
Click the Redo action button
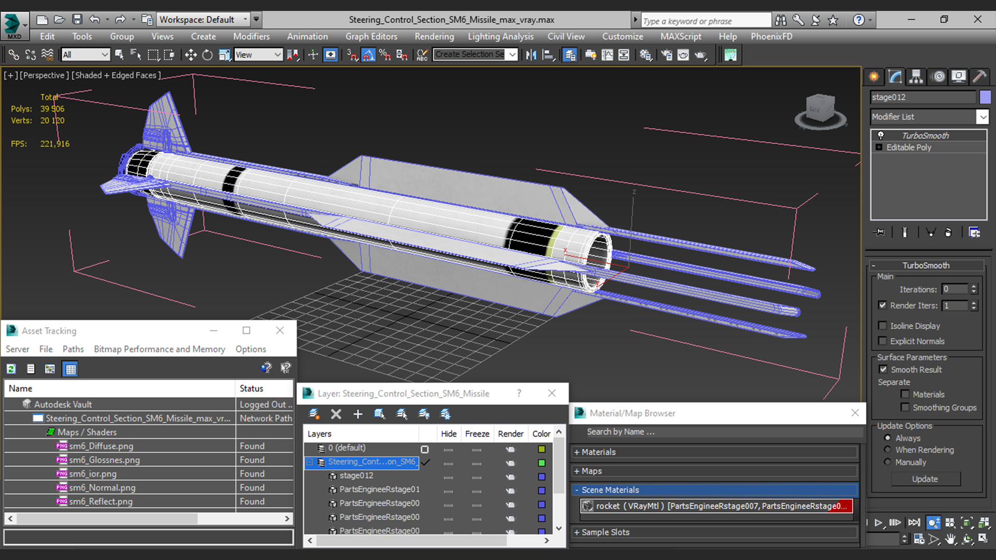(121, 19)
